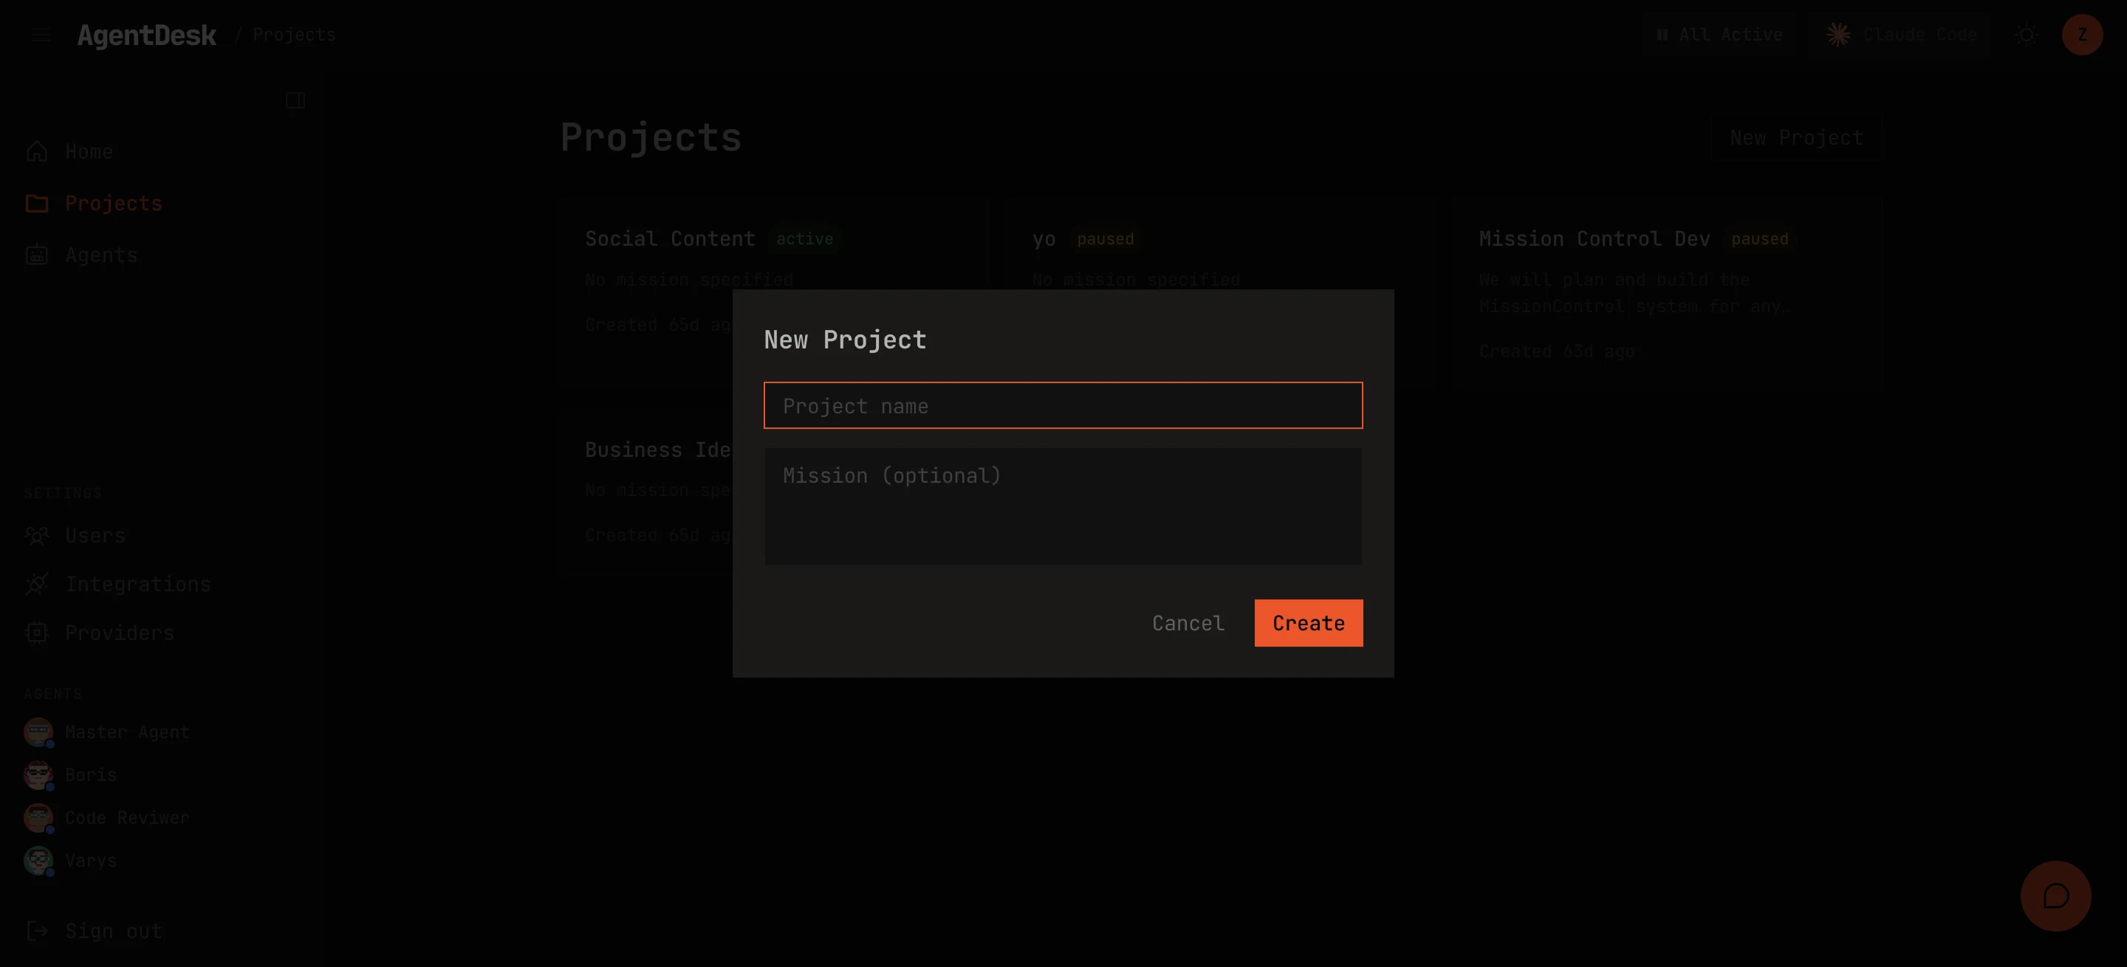Screen dimensions: 2127x967
Task: Toggle the light/dark theme sun icon
Action: coord(2027,35)
